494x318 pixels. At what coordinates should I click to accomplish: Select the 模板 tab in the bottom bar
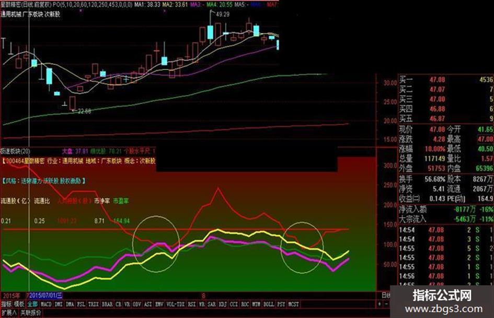(x=19, y=304)
